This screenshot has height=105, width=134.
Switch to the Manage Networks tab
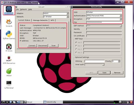(40, 20)
